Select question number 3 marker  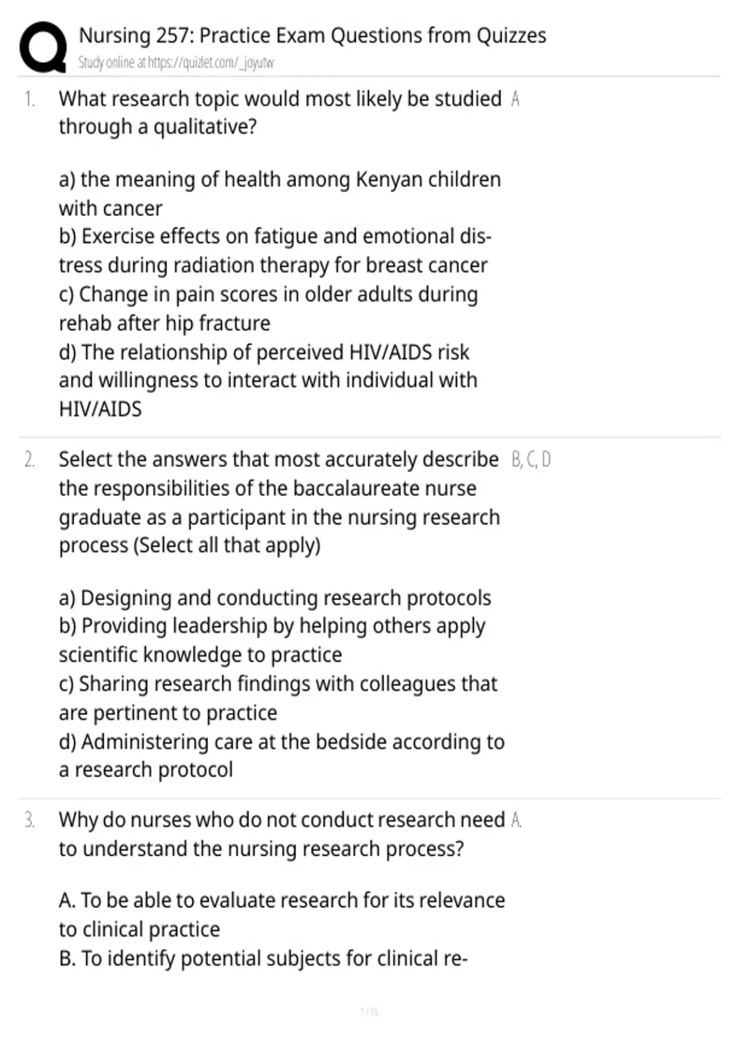pyautogui.click(x=29, y=820)
